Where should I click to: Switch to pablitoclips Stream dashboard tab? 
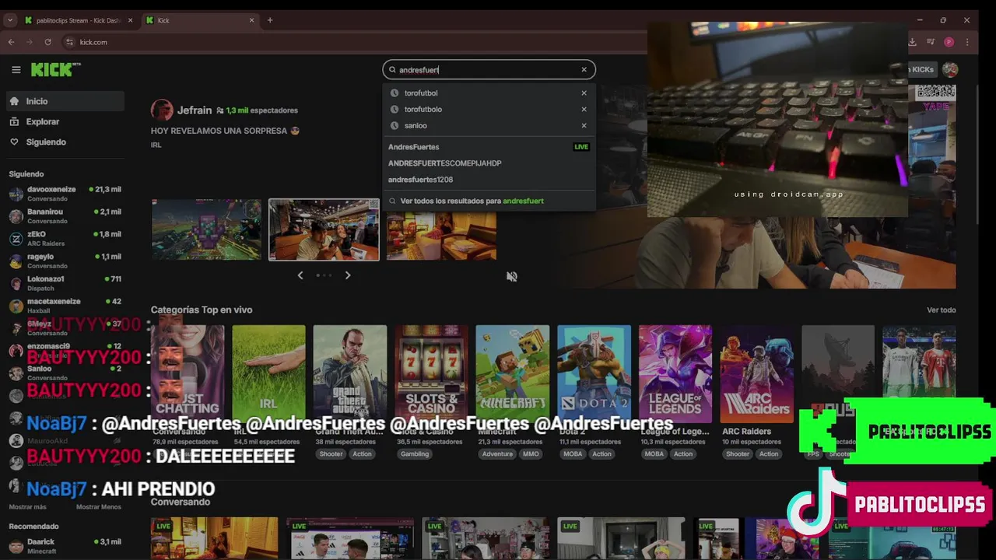pyautogui.click(x=78, y=20)
